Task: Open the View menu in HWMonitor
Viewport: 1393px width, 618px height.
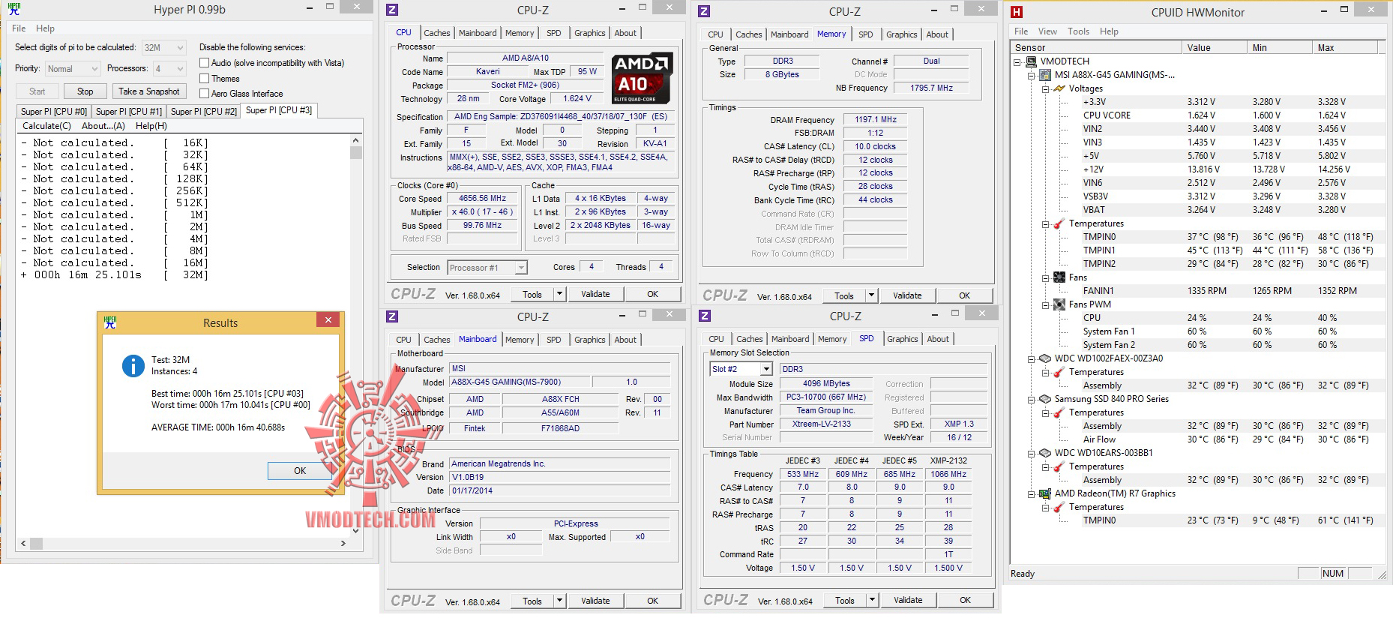Action: (1047, 31)
